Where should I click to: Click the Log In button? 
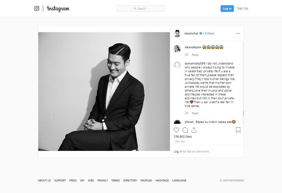227,9
